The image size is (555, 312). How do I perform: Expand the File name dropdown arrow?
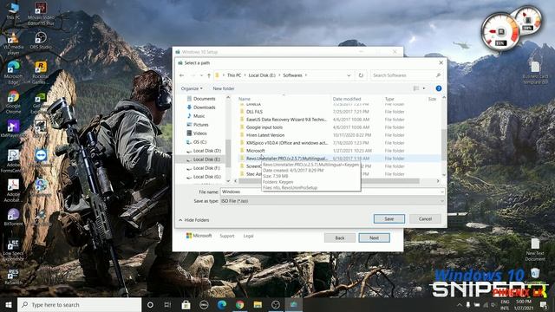pyautogui.click(x=441, y=192)
